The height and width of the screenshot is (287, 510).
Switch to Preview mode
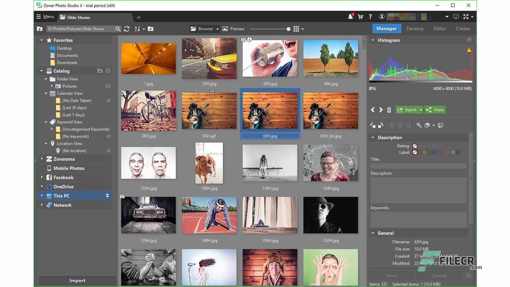233,29
